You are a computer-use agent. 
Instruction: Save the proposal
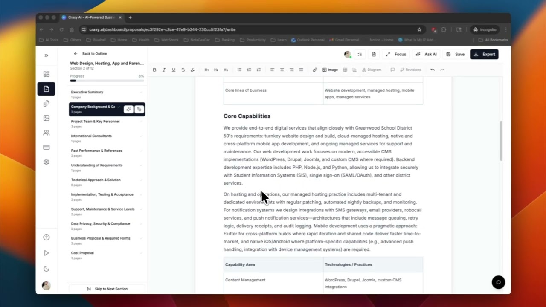click(455, 54)
